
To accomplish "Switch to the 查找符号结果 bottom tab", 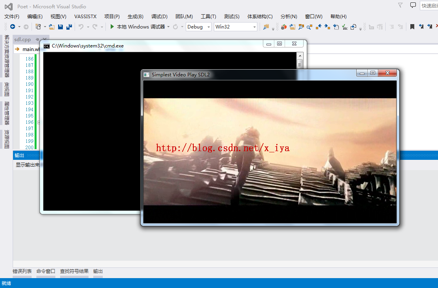I will 74,271.
